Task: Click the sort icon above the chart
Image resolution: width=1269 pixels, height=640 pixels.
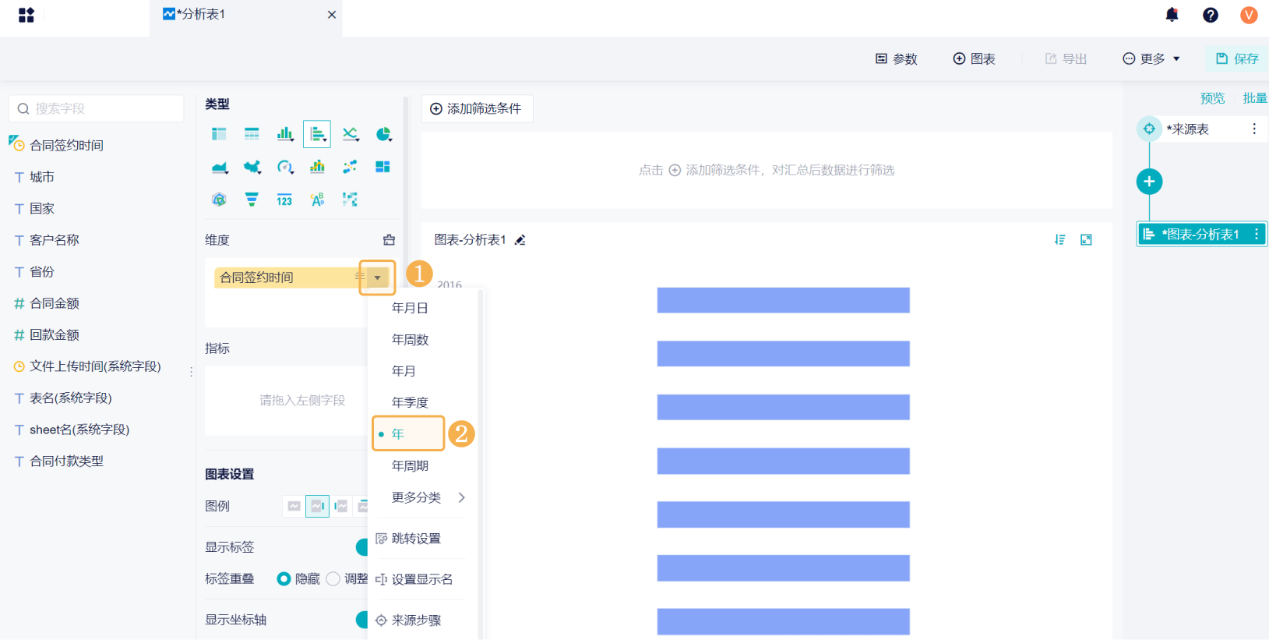Action: (x=1059, y=240)
